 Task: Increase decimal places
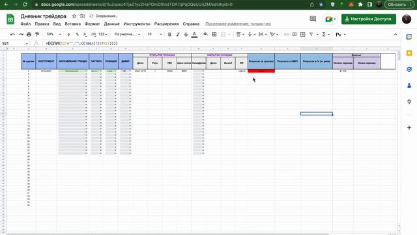93,35
